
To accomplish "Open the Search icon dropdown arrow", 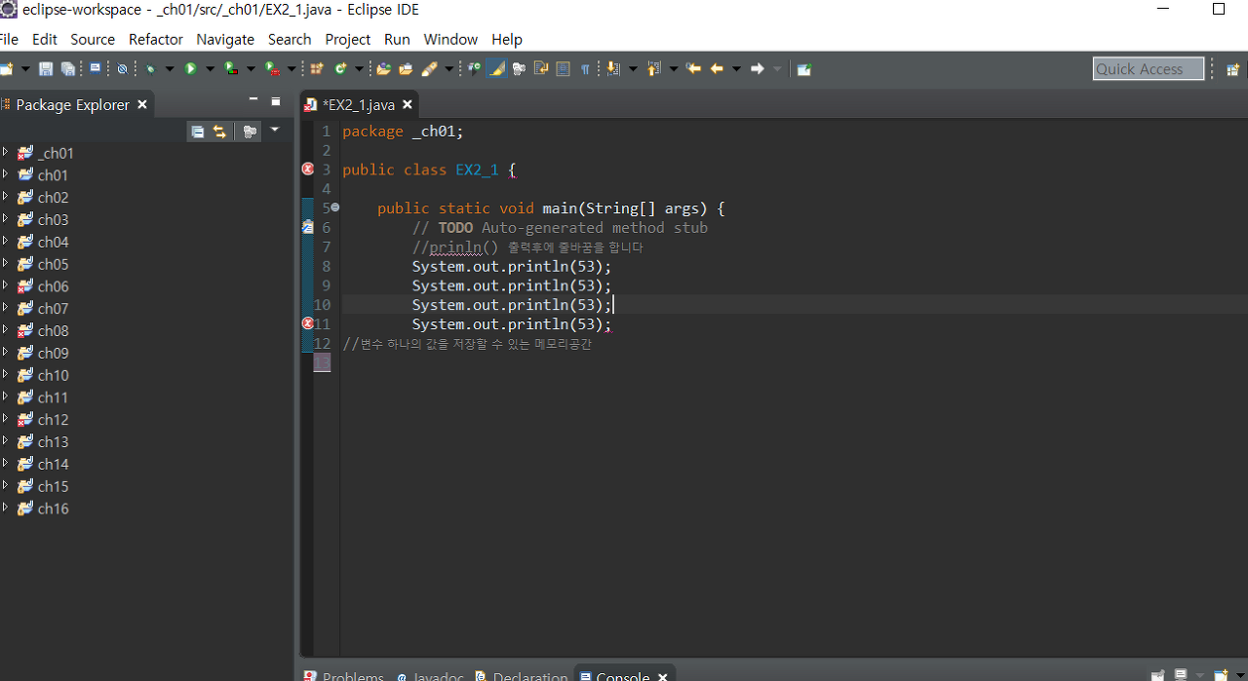I will tap(448, 69).
